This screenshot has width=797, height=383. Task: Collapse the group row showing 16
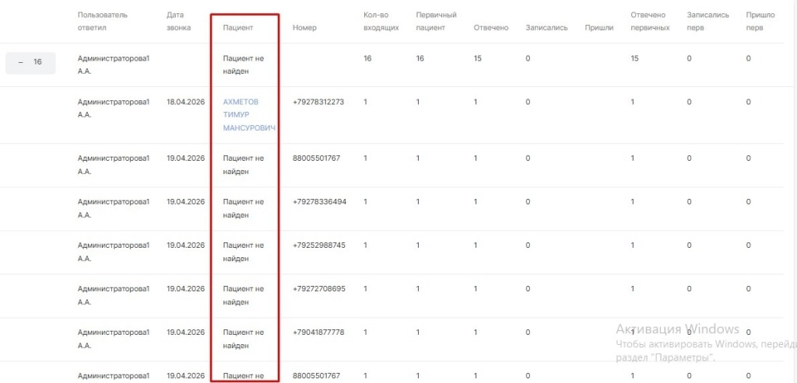[30, 62]
